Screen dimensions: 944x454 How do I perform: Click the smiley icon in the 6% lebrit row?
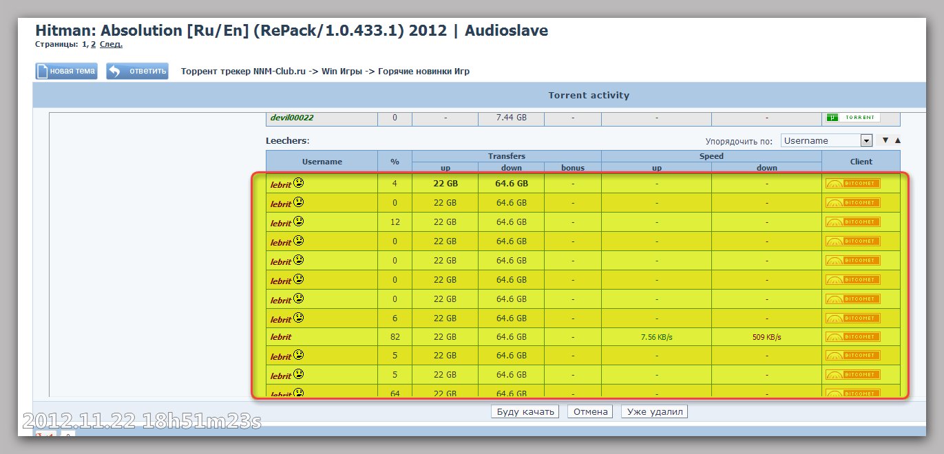pos(299,318)
